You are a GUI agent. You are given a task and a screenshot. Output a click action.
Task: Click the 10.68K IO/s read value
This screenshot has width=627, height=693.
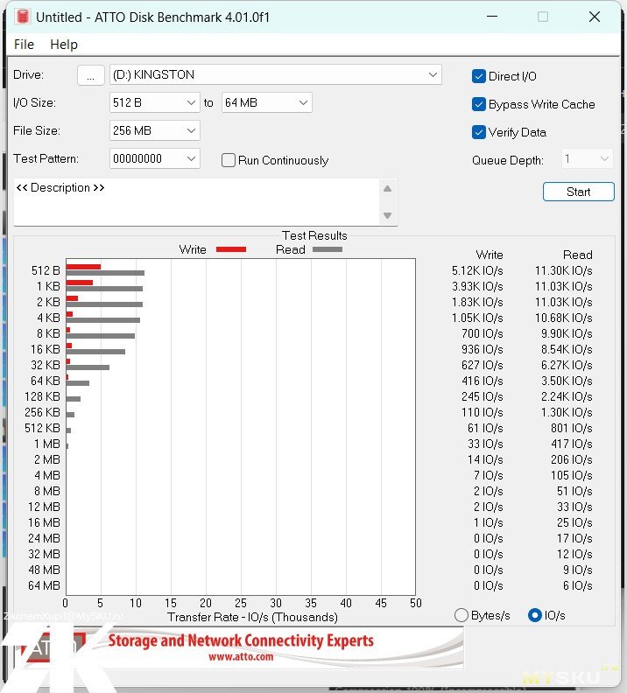564,318
